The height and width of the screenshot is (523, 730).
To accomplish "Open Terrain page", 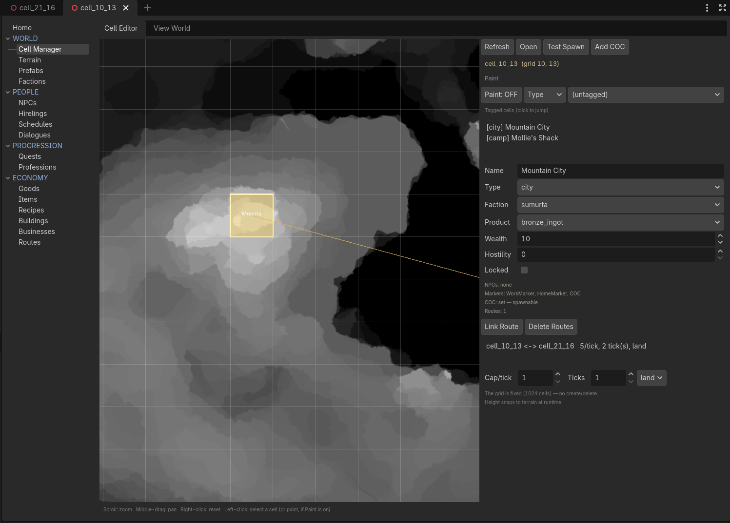I will click(x=30, y=60).
